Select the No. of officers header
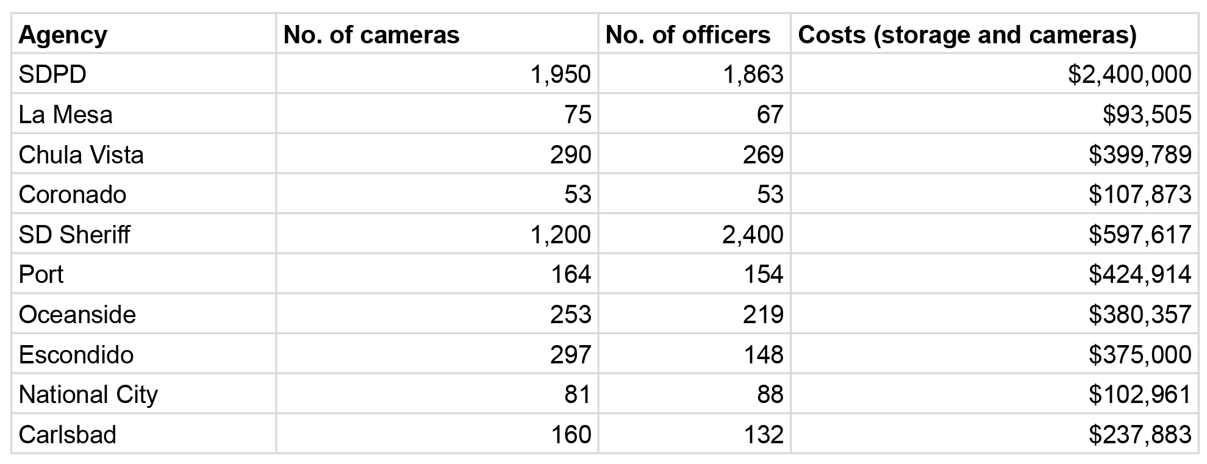 coord(694,34)
